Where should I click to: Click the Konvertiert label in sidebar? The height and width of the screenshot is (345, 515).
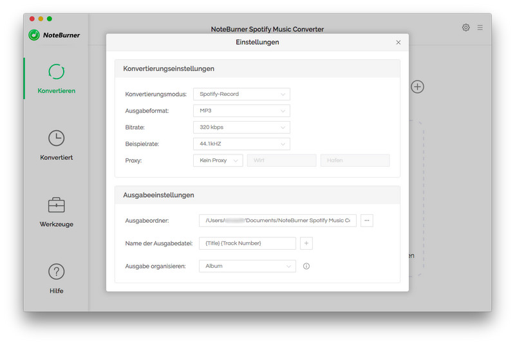[56, 158]
